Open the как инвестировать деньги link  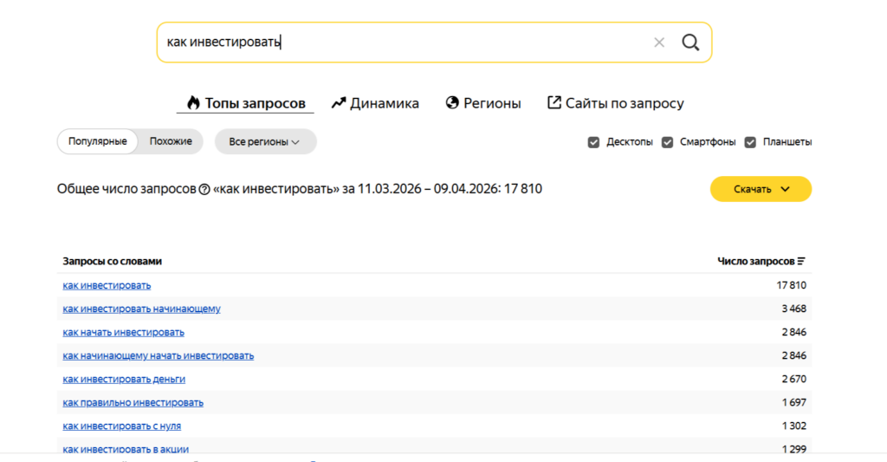pos(124,379)
